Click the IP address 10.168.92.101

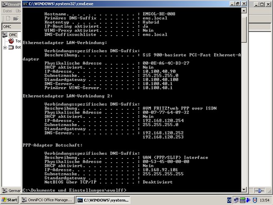(160, 170)
